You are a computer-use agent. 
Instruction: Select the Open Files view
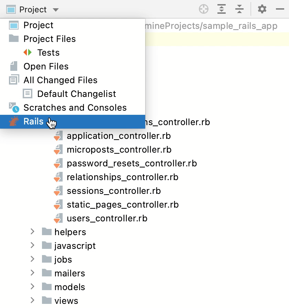[46, 66]
